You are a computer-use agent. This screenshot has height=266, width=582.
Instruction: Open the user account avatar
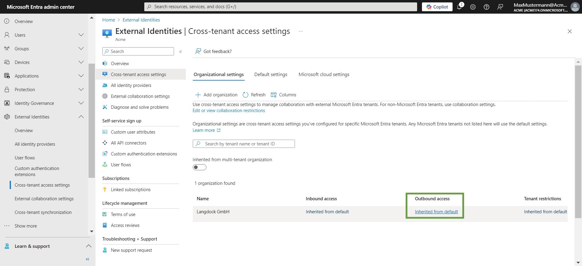575,7
